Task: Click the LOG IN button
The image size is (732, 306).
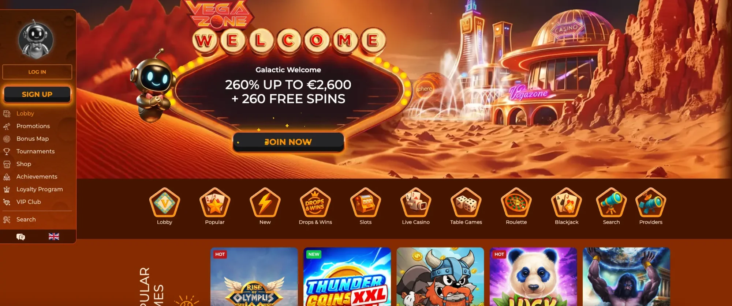Action: [x=37, y=72]
